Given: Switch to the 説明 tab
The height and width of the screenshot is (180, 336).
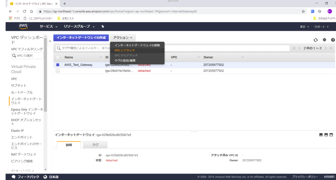Looking at the screenshot, I should pos(69,145).
